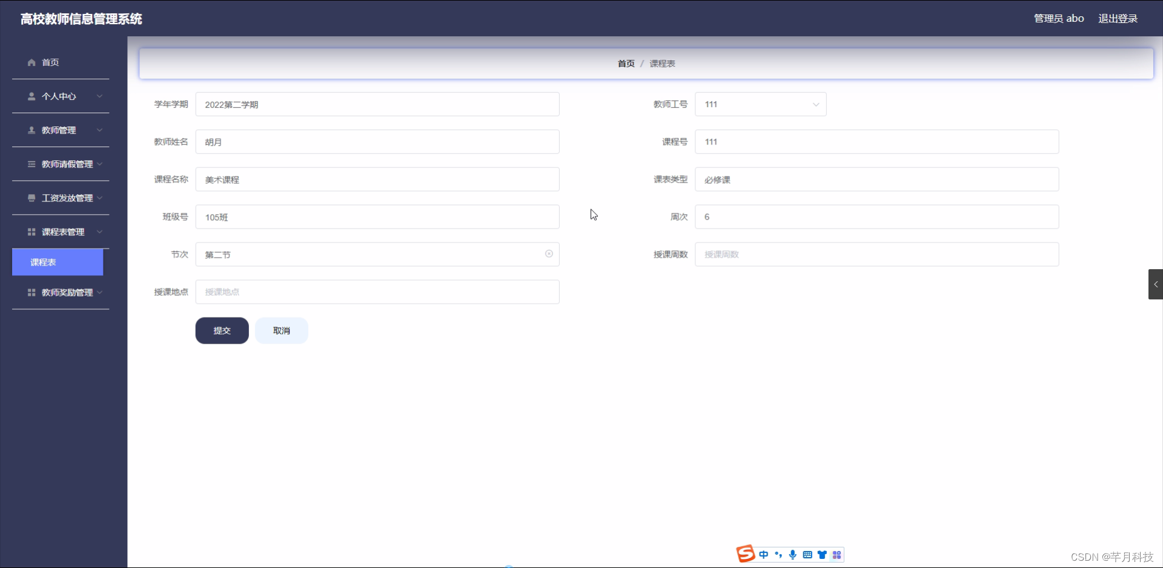Open the 教师工号 dropdown
This screenshot has width=1163, height=568.
[815, 104]
